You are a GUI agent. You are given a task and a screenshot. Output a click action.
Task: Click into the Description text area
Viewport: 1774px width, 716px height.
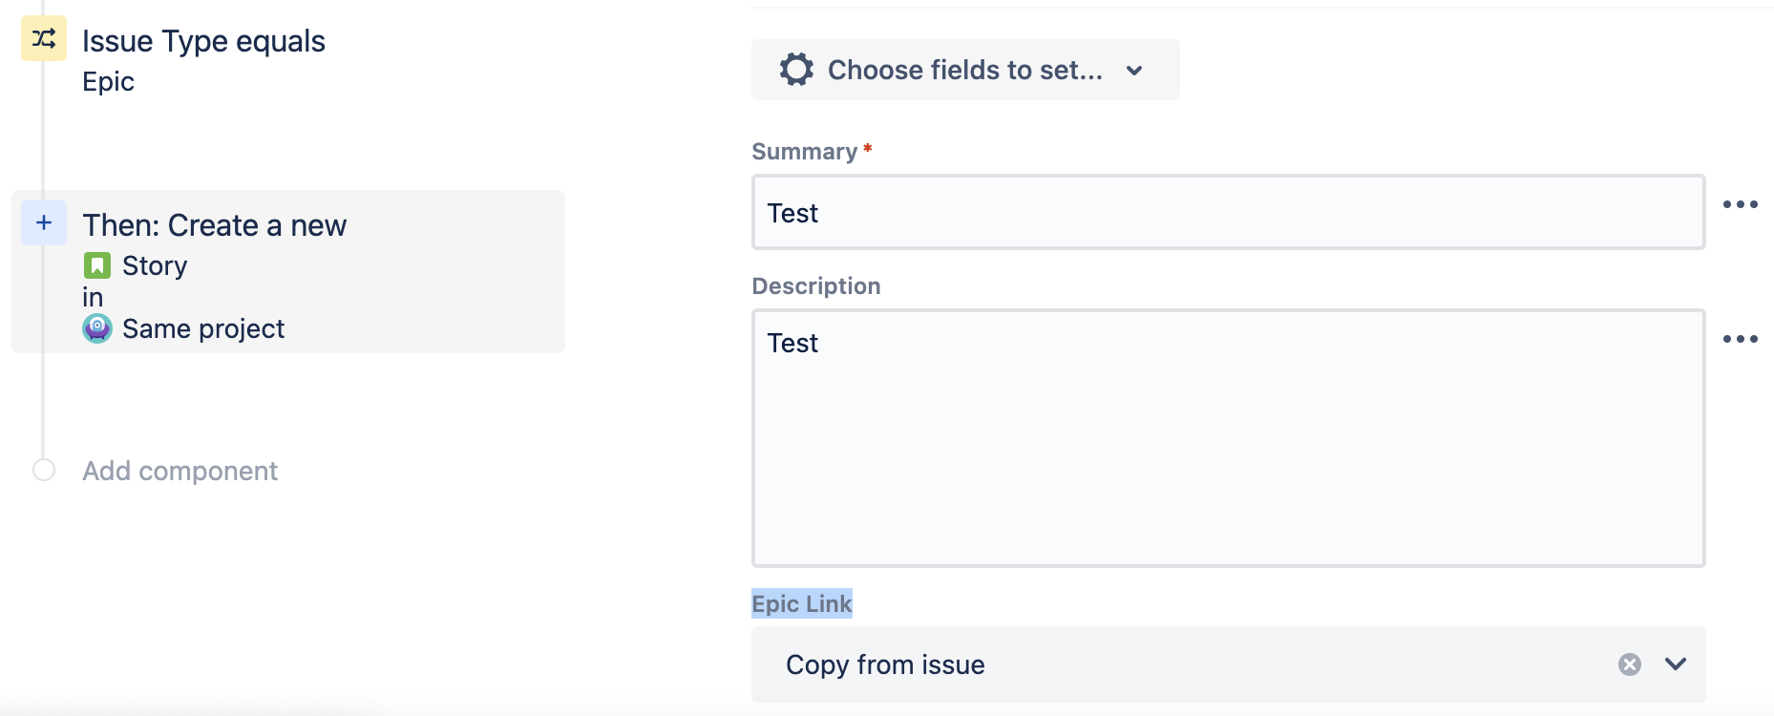tap(1228, 437)
